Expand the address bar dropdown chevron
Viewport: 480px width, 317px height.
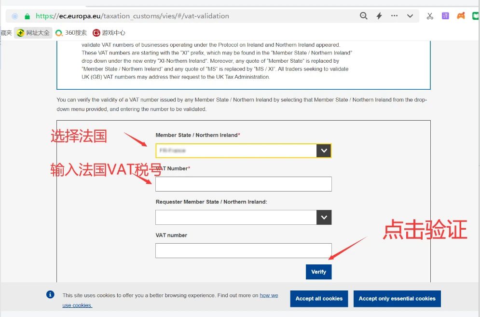pyautogui.click(x=410, y=16)
